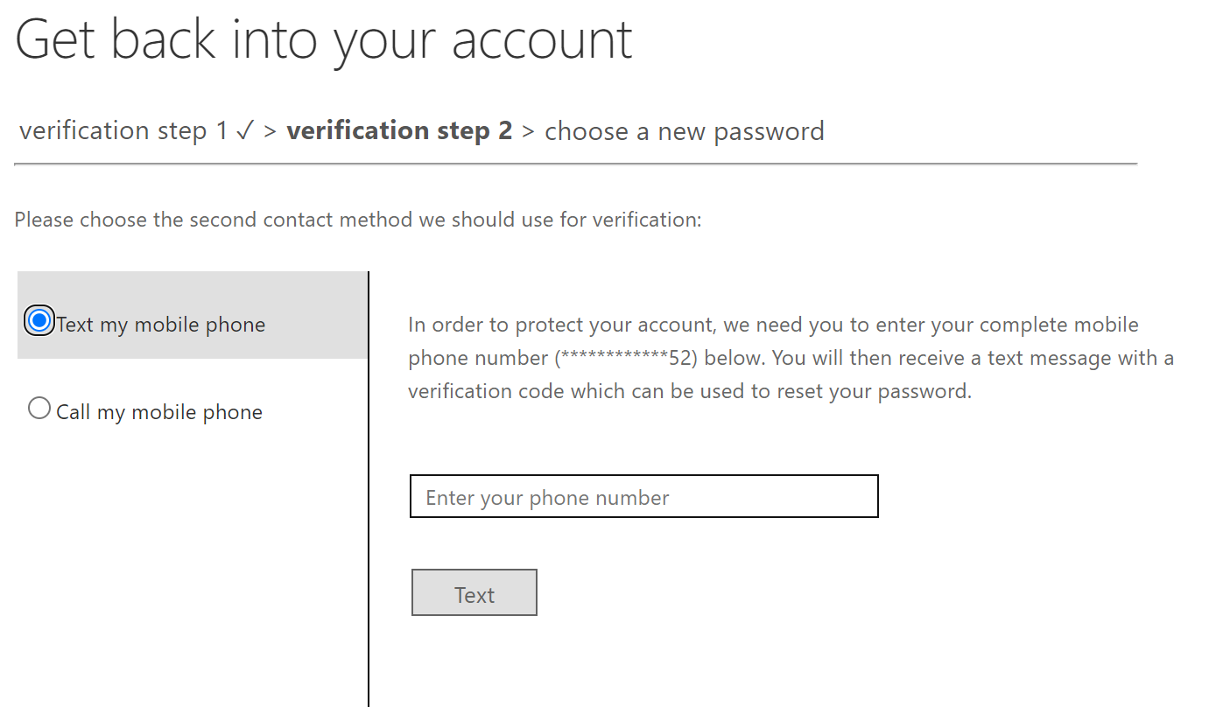Click the arrow separator before "choose a new password"

pos(528,131)
